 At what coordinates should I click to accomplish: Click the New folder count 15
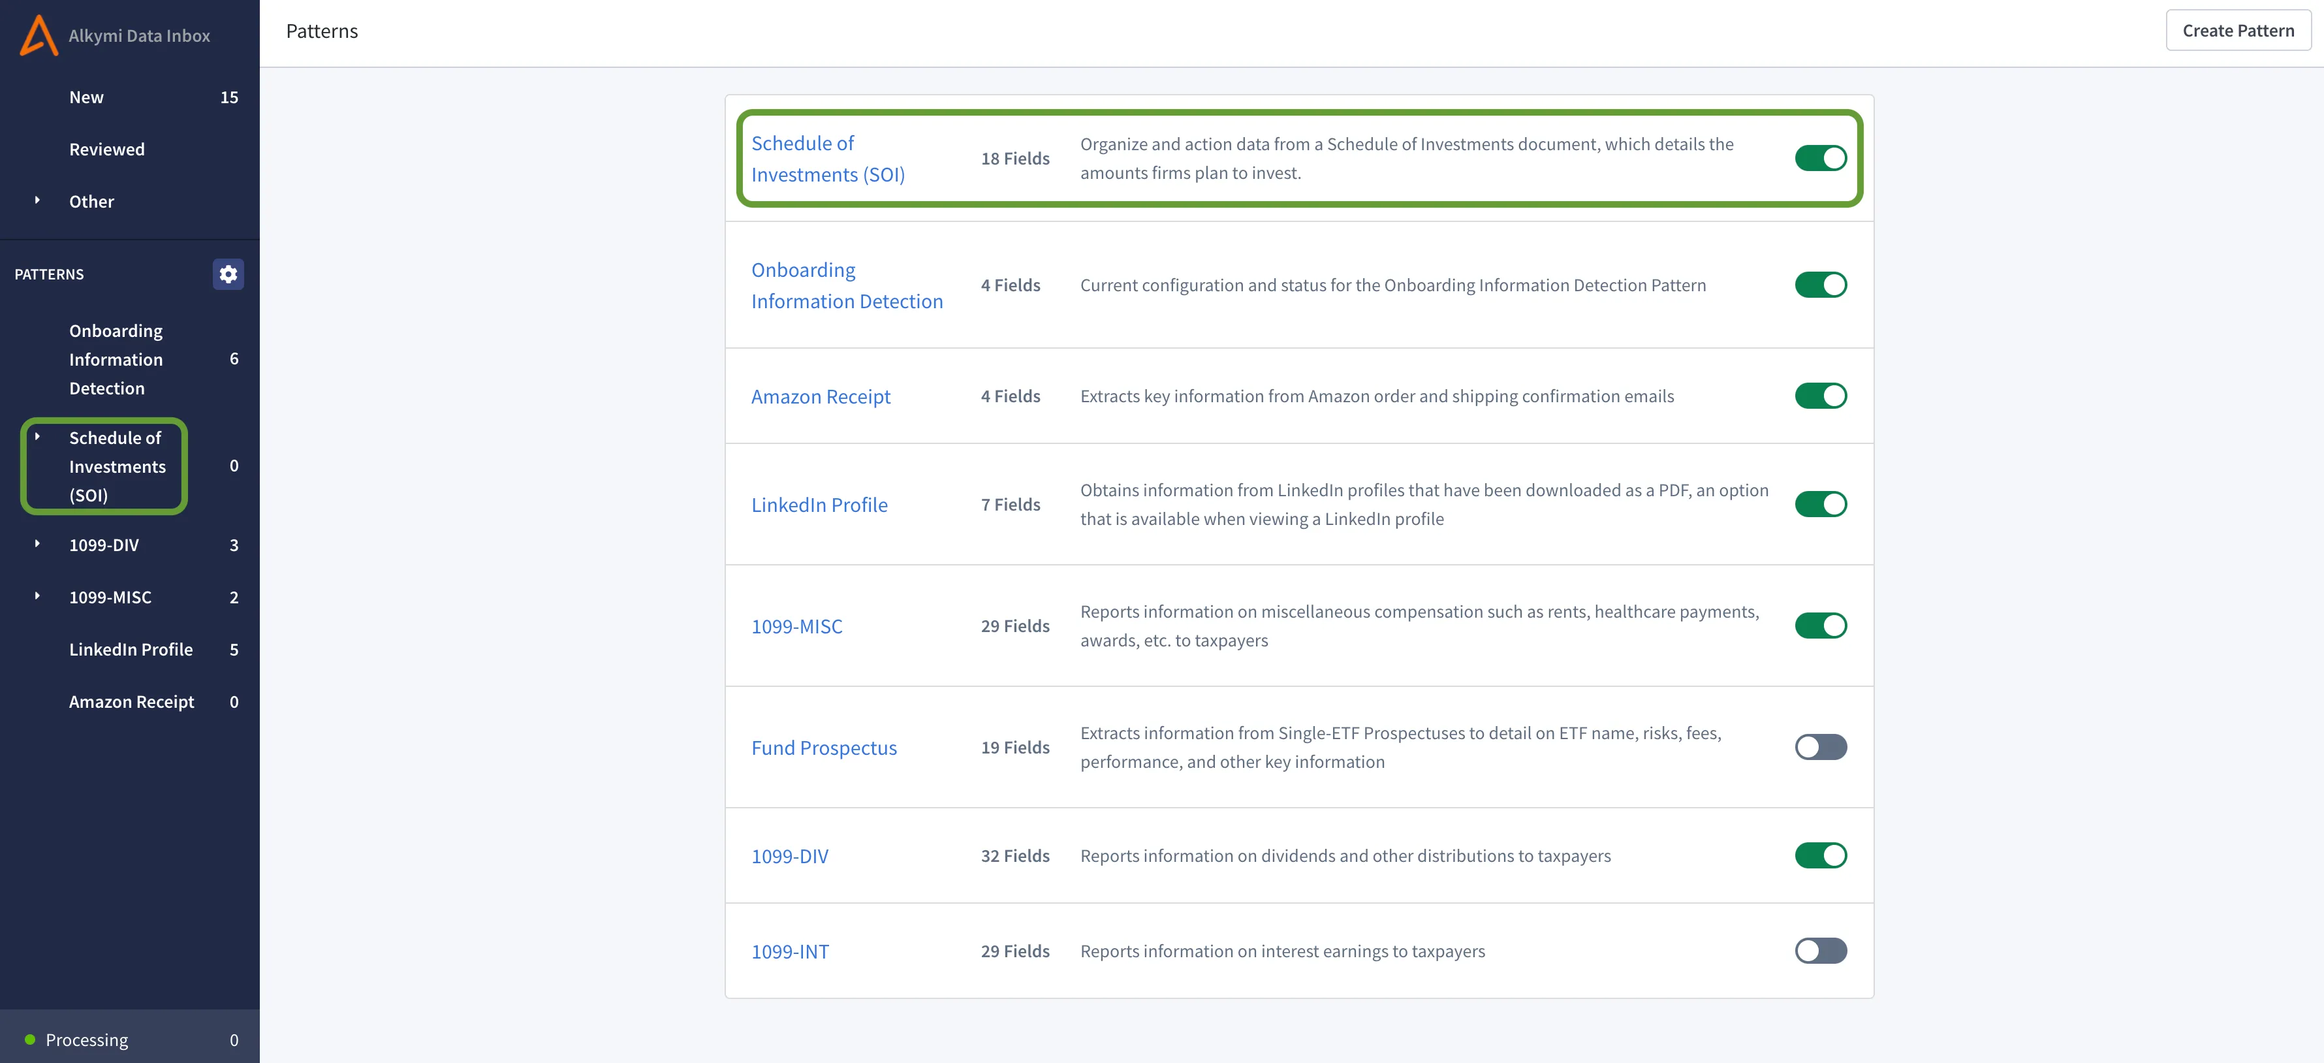click(229, 97)
